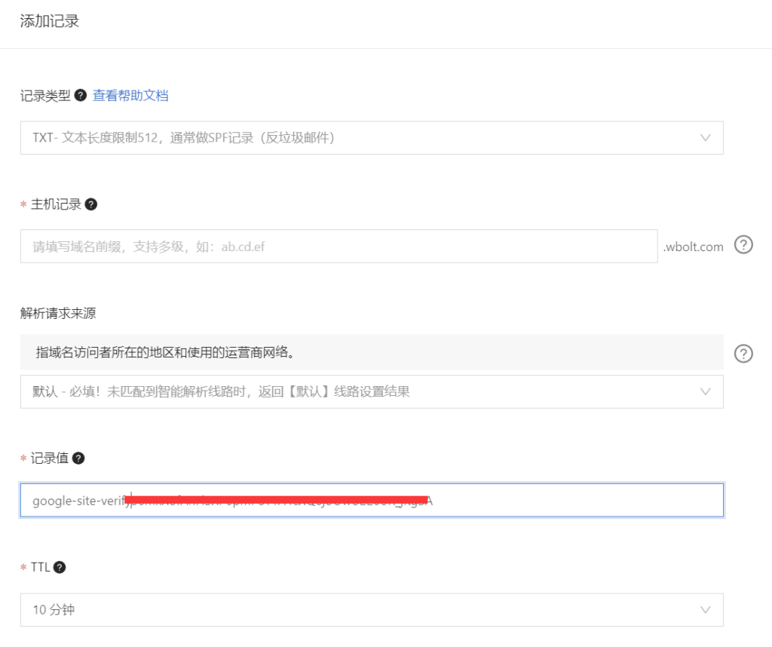Click the .wbolt.com domain suffix text
This screenshot has width=772, height=647.
(693, 247)
